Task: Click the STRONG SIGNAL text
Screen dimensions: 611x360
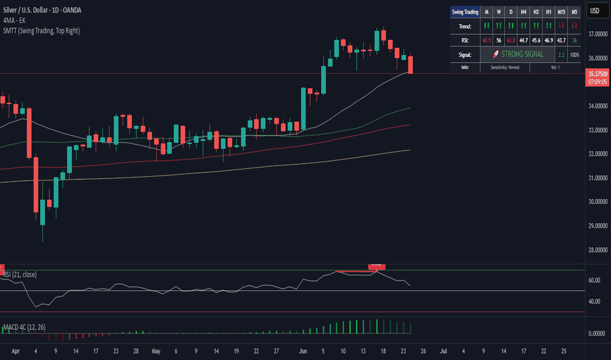Action: point(522,54)
